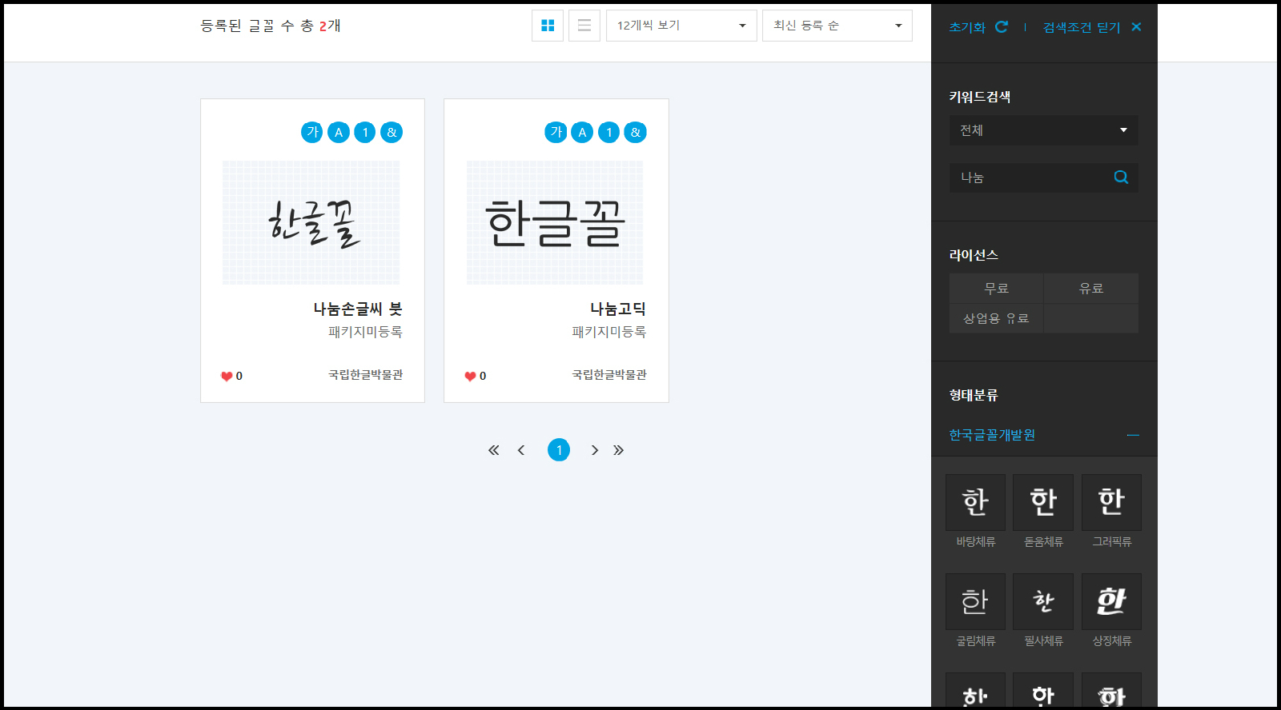
Task: Toggle the 상업용 유료 license filter
Action: (x=997, y=318)
